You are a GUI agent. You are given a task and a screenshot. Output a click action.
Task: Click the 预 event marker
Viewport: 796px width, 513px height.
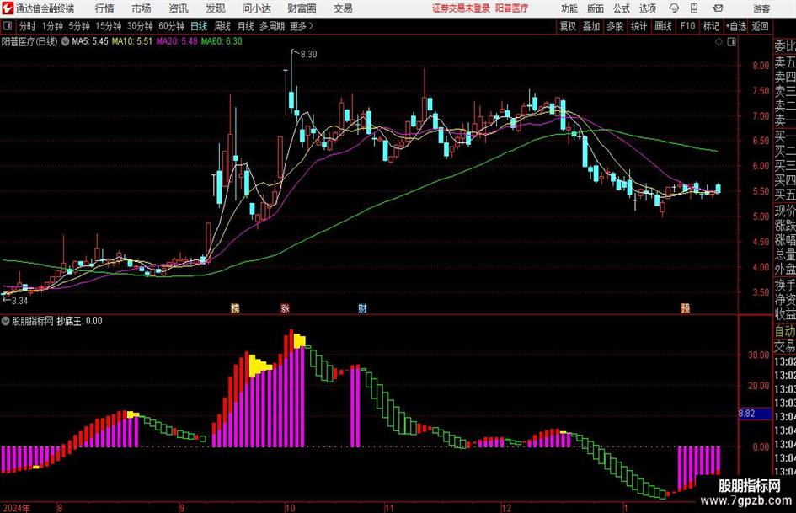tap(686, 308)
